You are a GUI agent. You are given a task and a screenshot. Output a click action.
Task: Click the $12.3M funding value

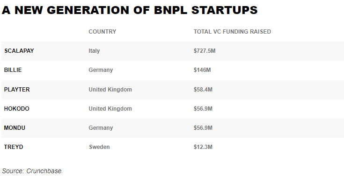203,147
